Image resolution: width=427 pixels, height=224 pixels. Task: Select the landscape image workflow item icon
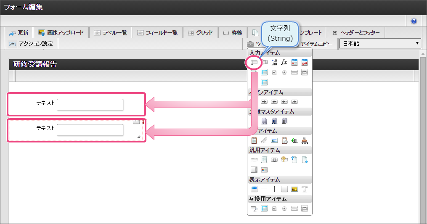[274, 140]
